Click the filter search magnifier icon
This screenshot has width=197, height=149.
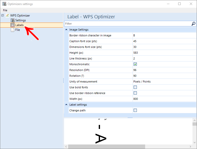193,24
